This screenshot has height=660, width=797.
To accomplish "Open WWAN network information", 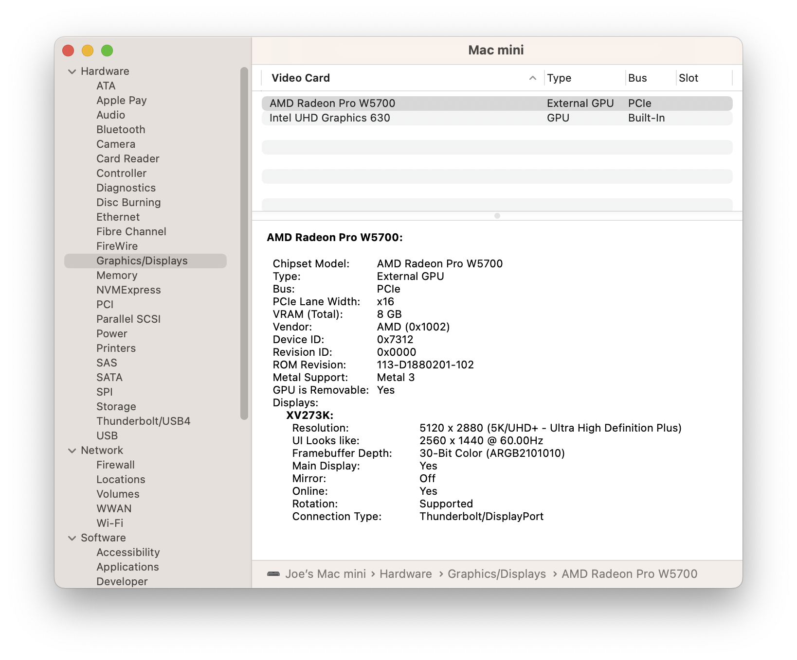I will (114, 509).
